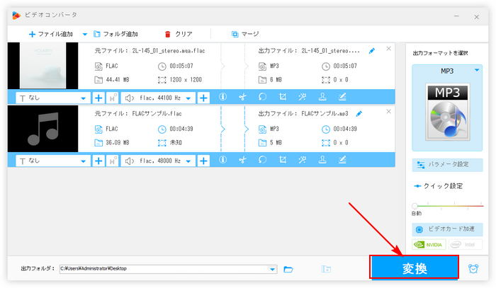Image resolution: width=496 pixels, height=288 pixels.
Task: Click the crop icon on FLACサンプル row
Action: pyautogui.click(x=283, y=160)
